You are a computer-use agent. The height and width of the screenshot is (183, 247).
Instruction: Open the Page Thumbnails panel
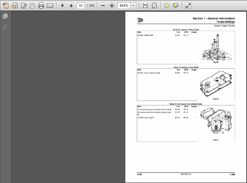[x=5, y=16]
